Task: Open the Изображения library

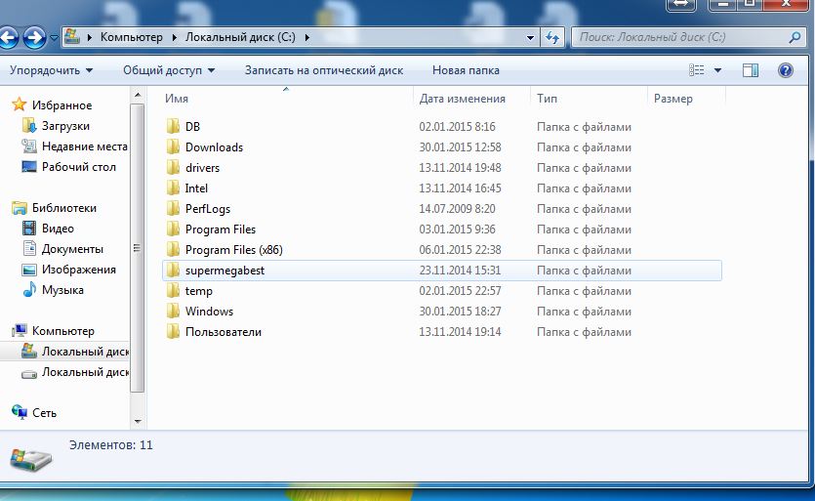Action: pyautogui.click(x=78, y=270)
